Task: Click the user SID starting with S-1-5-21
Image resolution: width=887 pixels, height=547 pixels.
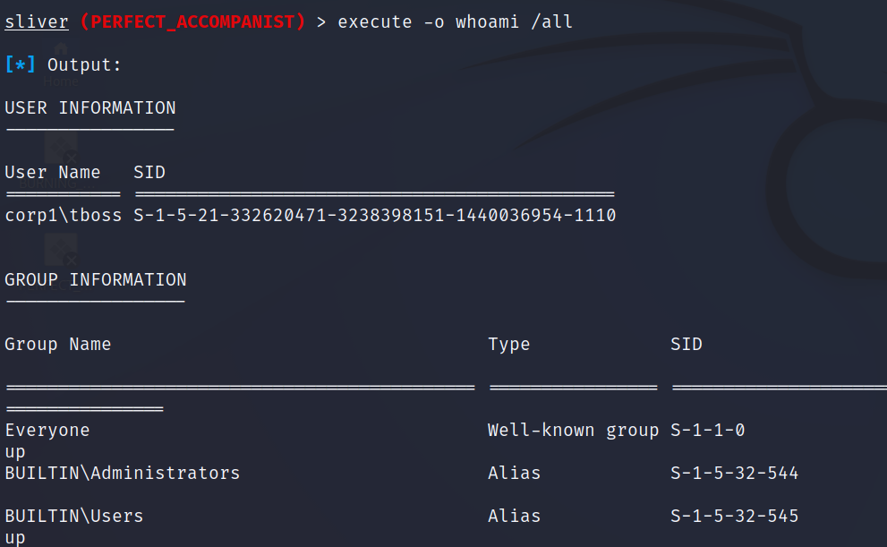Action: click(374, 215)
